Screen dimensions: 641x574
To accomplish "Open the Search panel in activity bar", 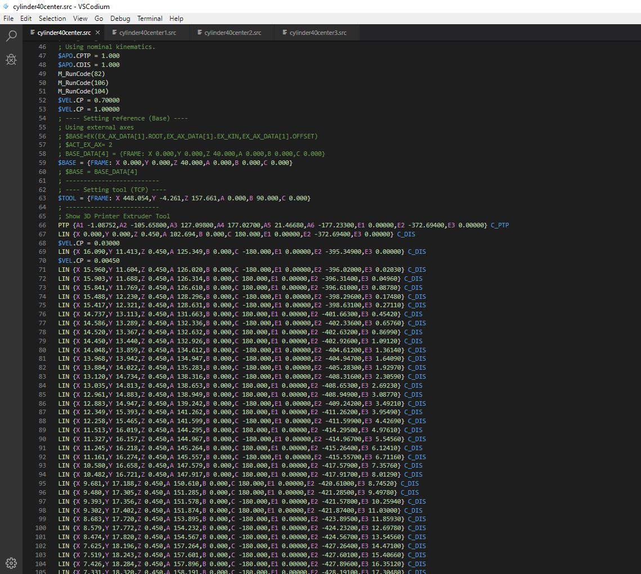I will pos(11,37).
